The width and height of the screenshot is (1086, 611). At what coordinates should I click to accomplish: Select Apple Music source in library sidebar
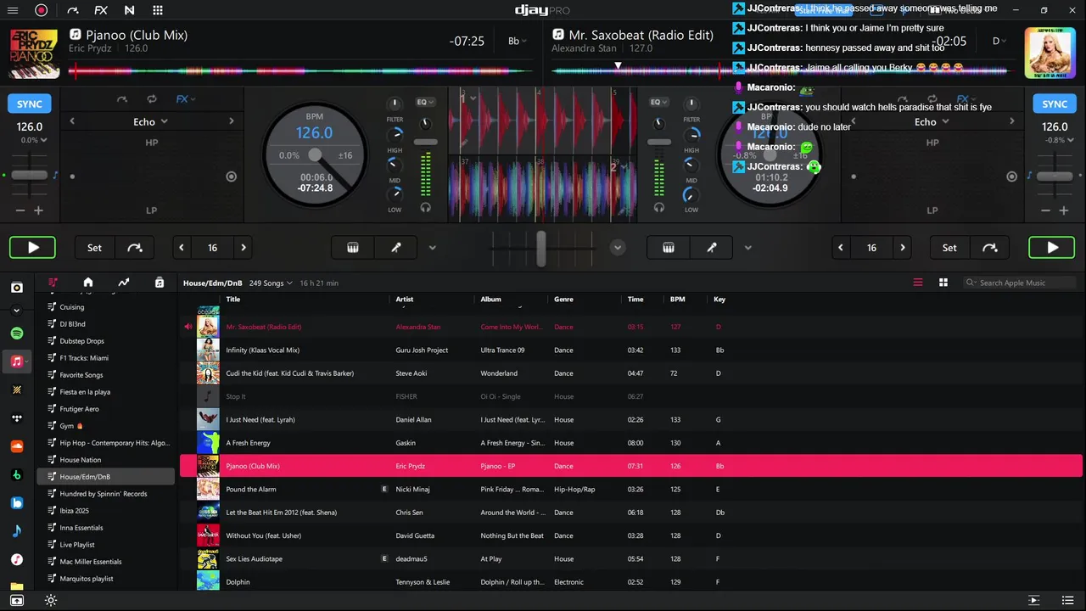tap(17, 362)
